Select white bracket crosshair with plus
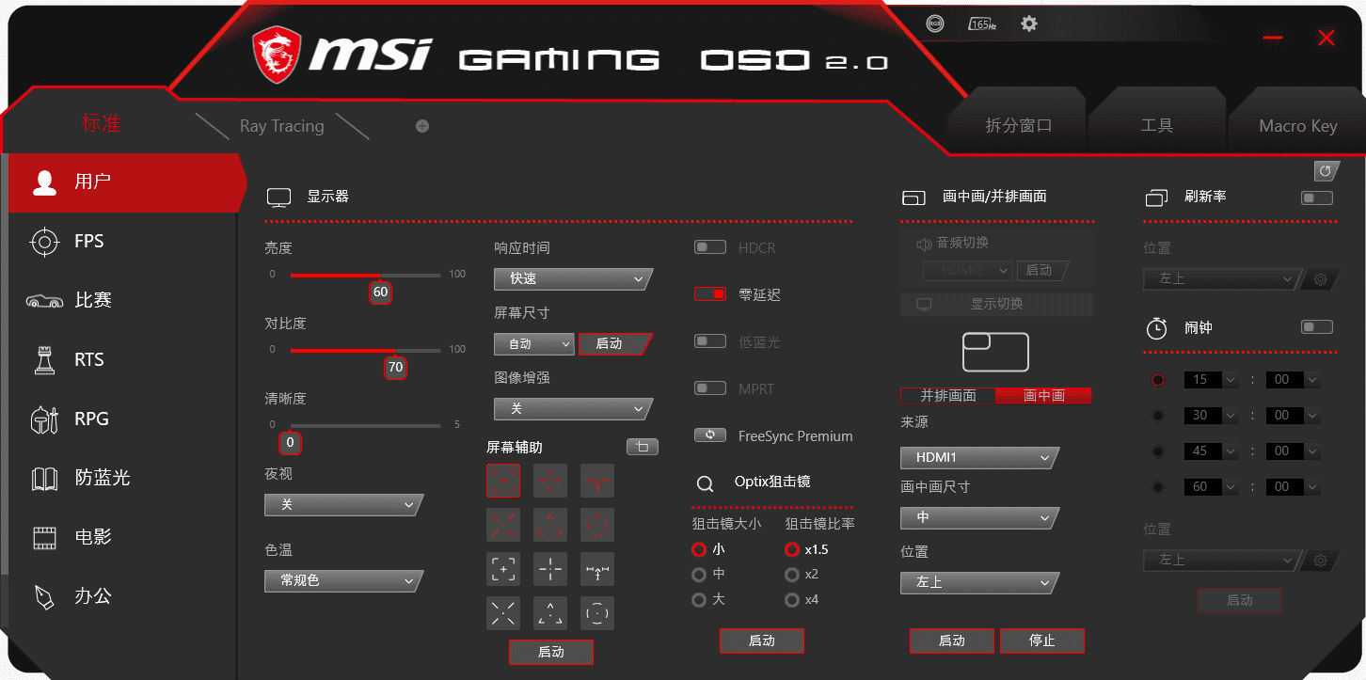The image size is (1366, 680). click(503, 568)
